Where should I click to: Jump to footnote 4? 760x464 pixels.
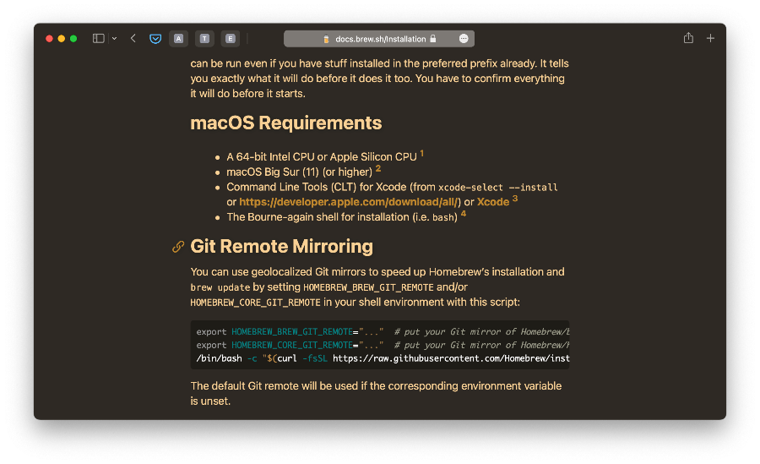pos(464,214)
